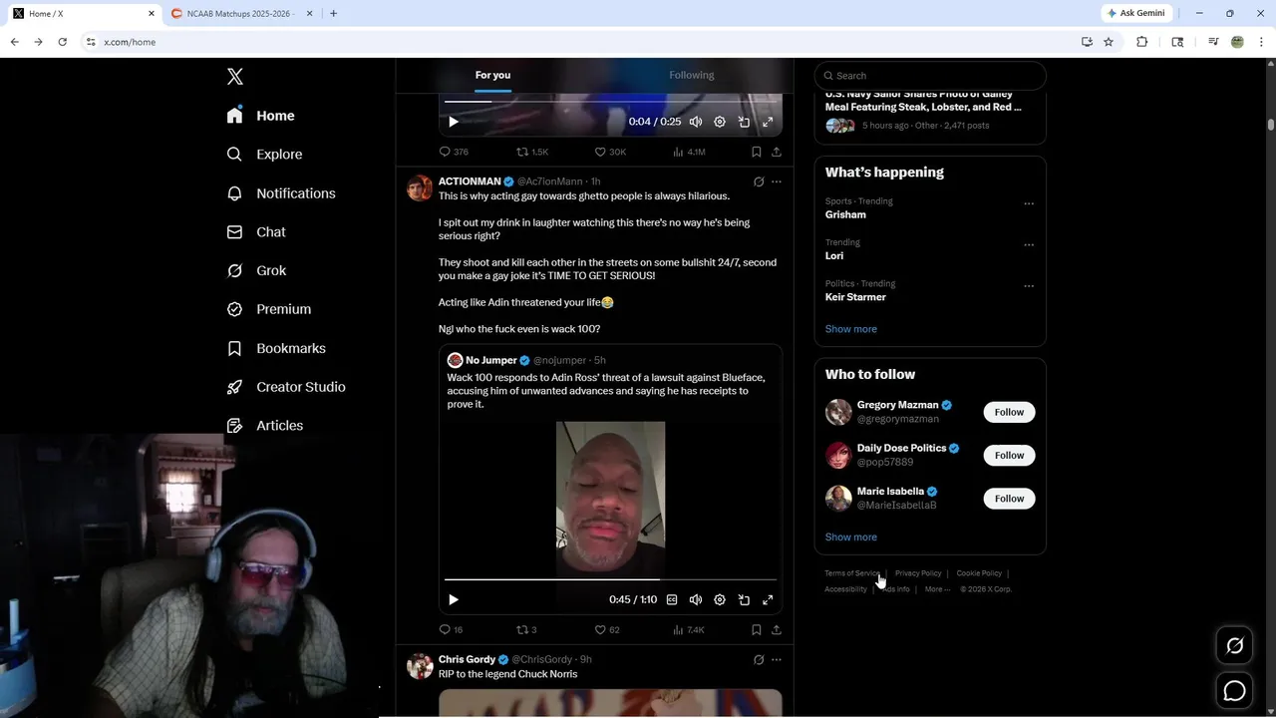Open Notifications in the sidebar

281,193
